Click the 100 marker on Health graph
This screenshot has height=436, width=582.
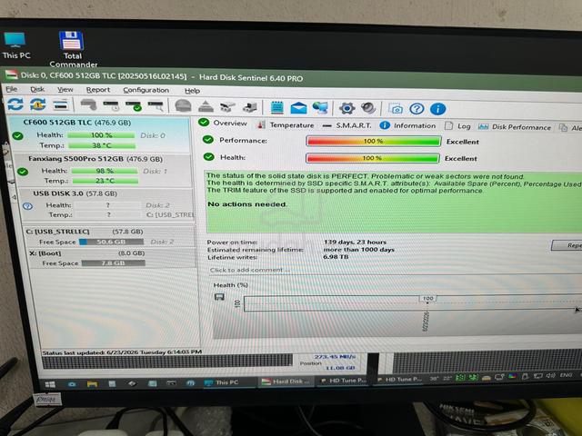[x=428, y=298]
